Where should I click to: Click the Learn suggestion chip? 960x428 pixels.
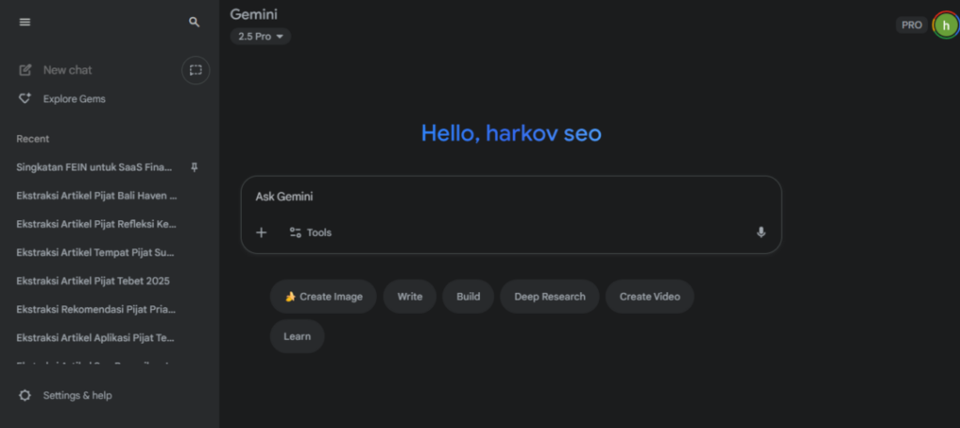pyautogui.click(x=297, y=336)
